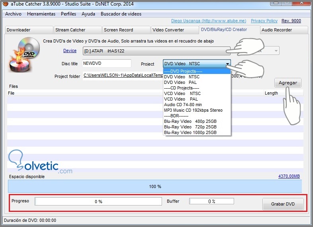This screenshot has height=227, width=313.
Task: Click the Agregar button
Action: [288, 83]
